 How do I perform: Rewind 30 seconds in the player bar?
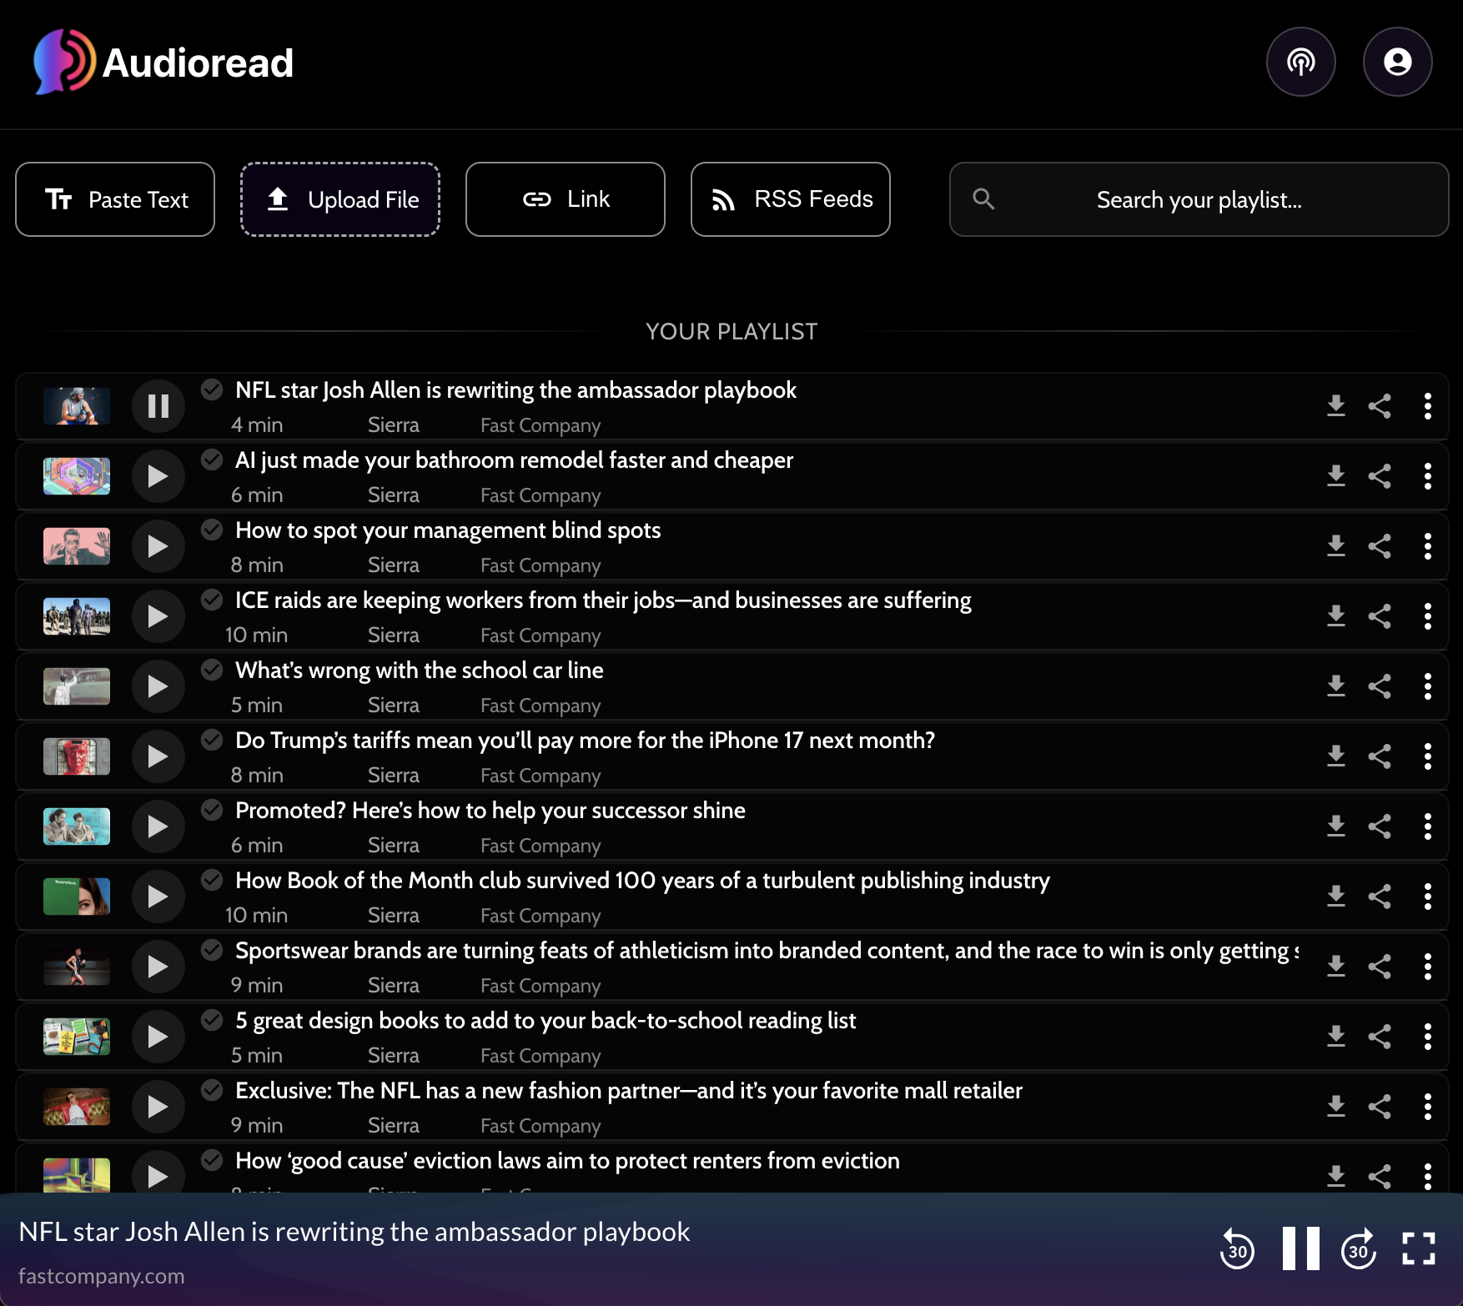tap(1237, 1248)
